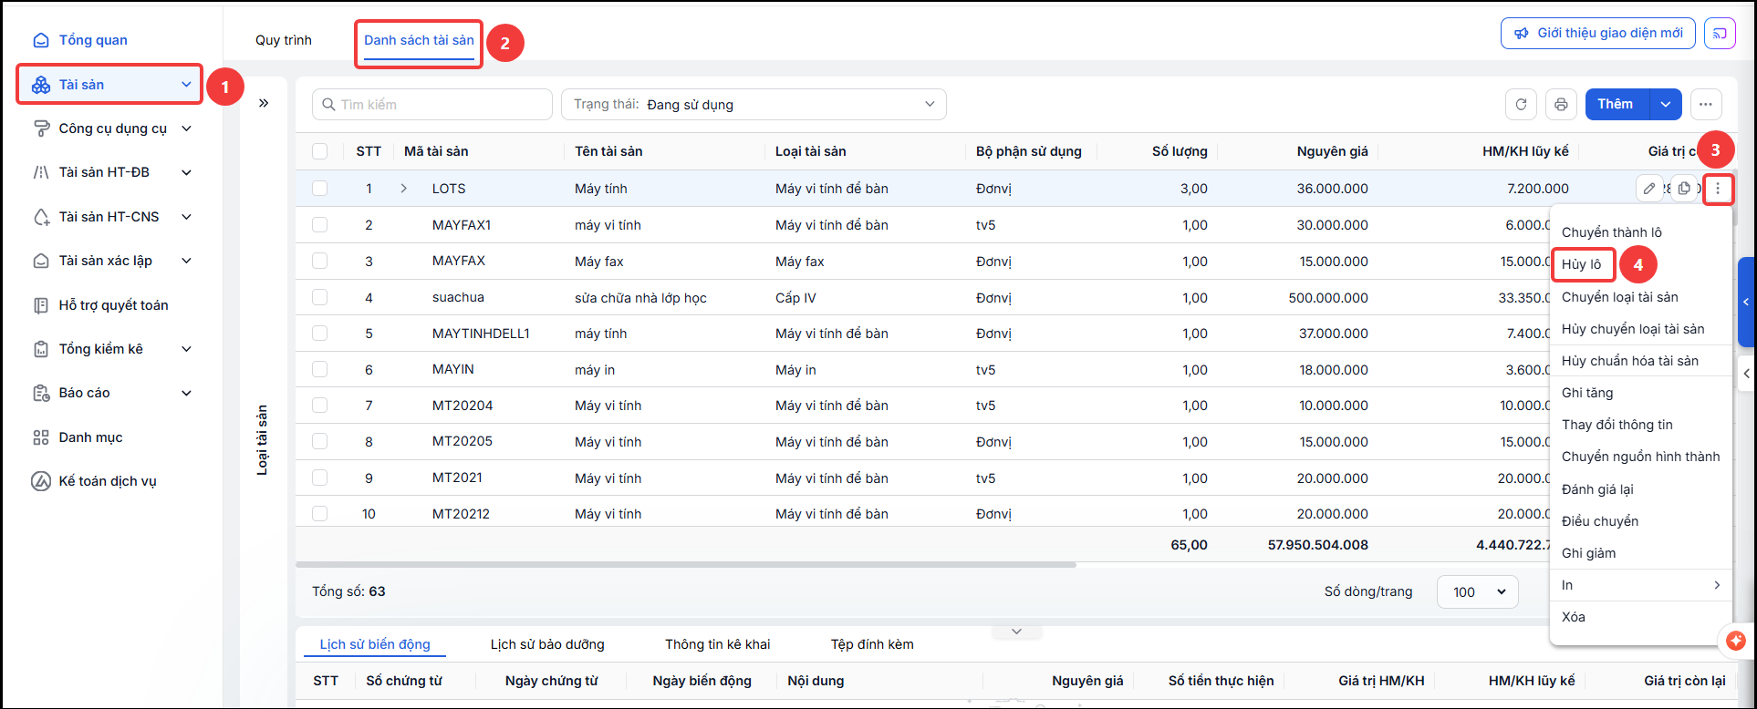Tick the checkbox for MT2021 row

click(320, 478)
